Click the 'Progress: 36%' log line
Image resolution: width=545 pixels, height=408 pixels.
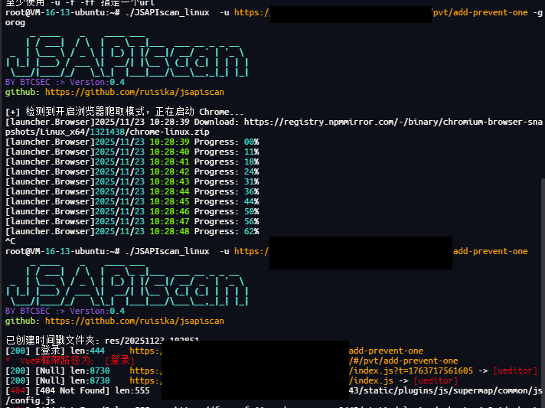pyautogui.click(x=132, y=192)
